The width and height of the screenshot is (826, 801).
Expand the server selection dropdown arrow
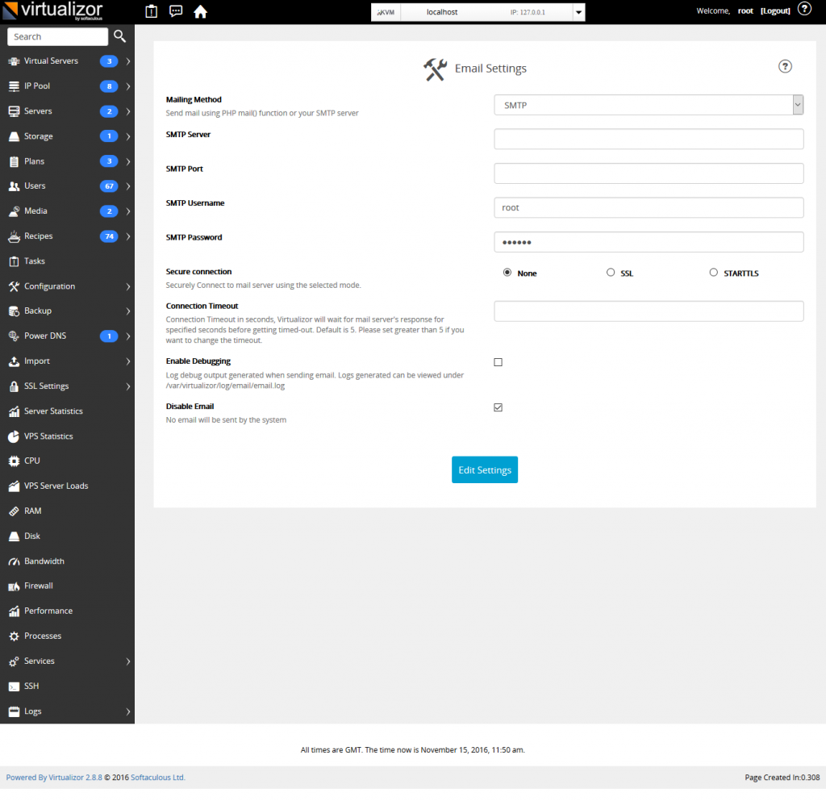tap(578, 12)
